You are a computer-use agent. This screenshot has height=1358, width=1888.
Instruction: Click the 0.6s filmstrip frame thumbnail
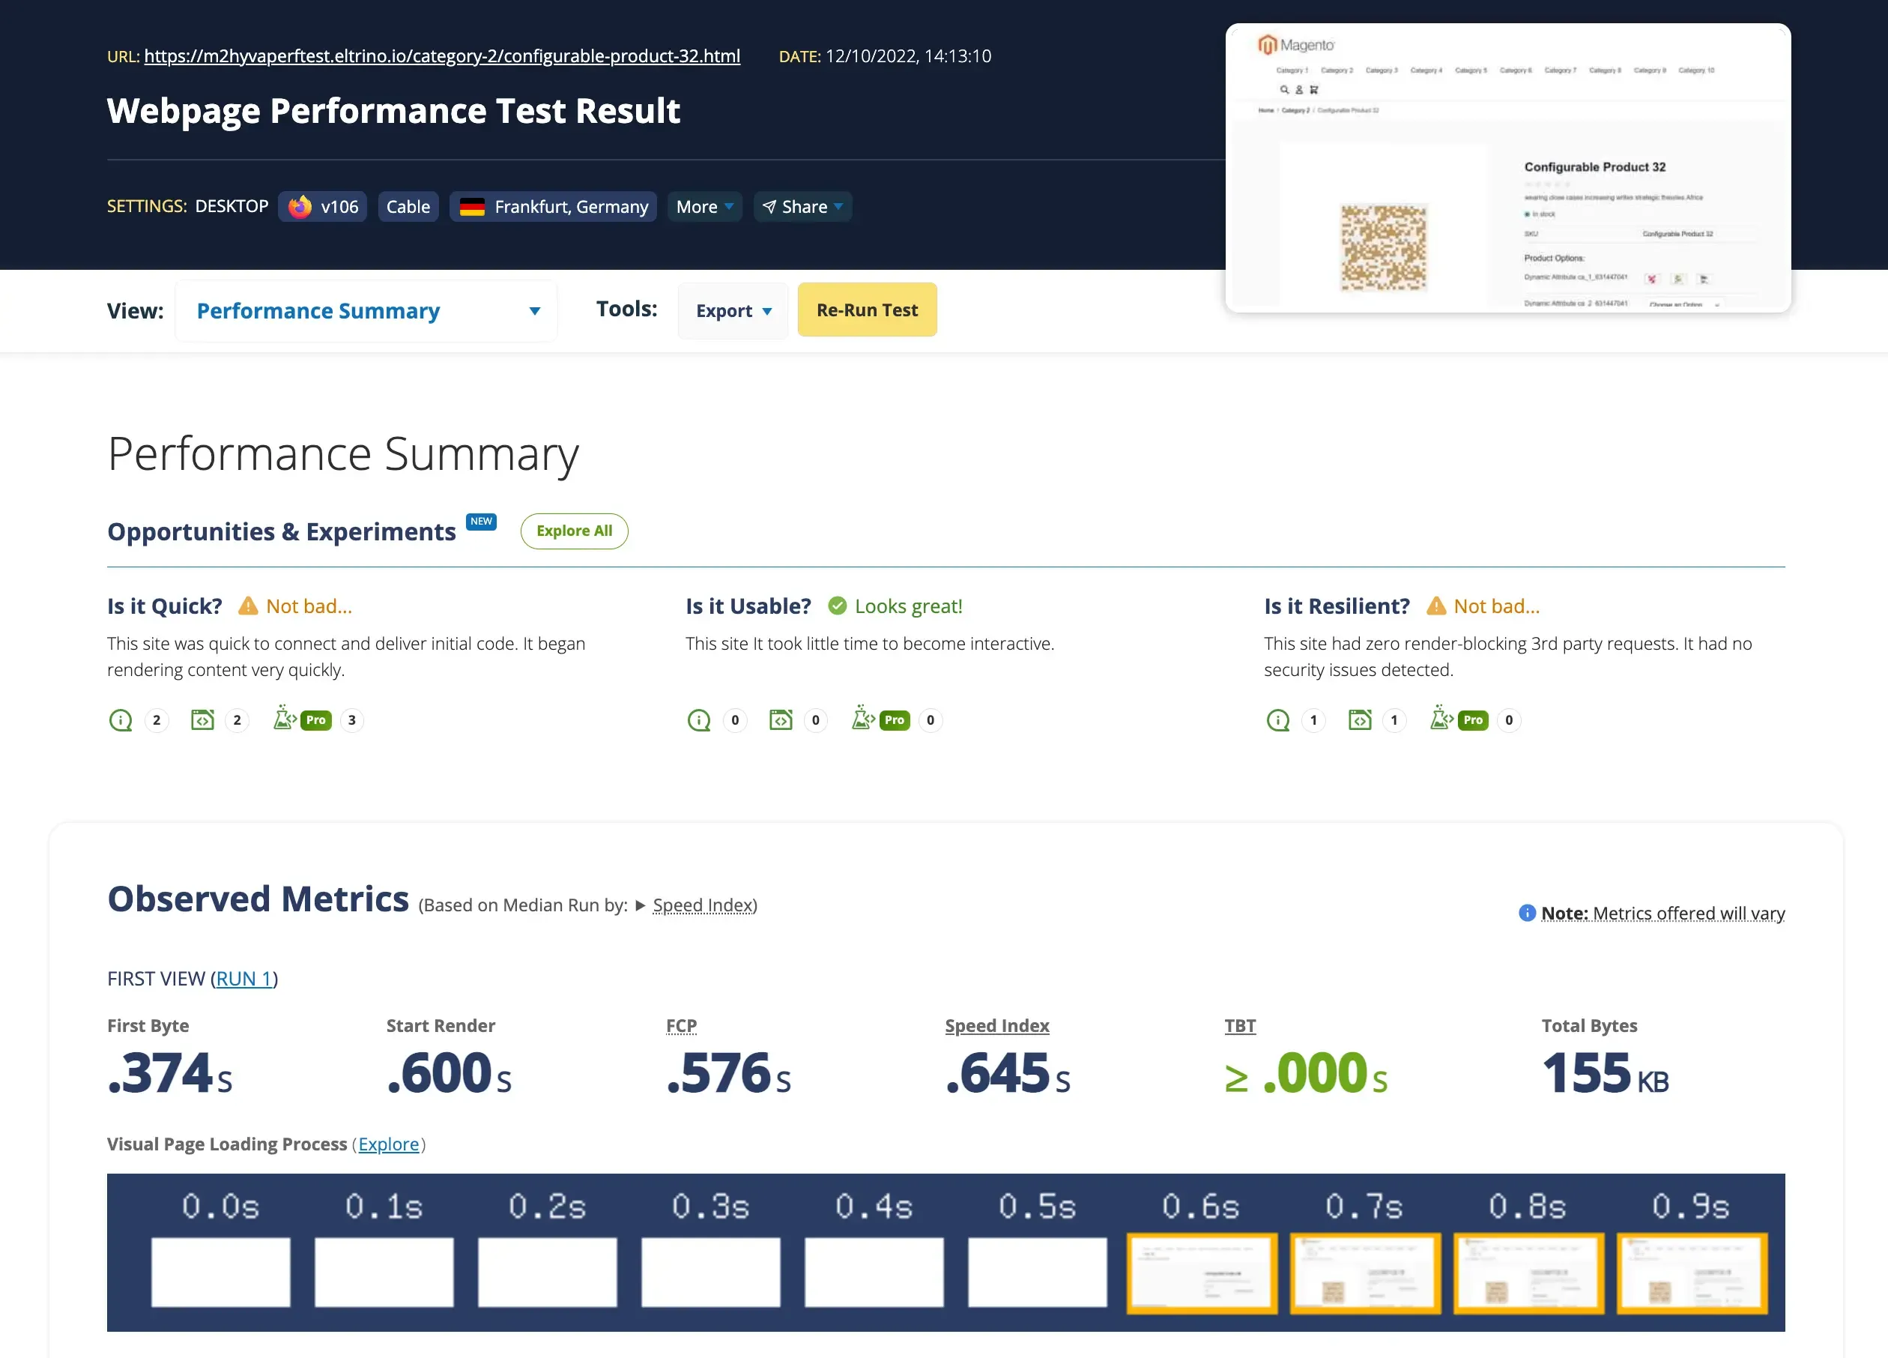coord(1200,1273)
